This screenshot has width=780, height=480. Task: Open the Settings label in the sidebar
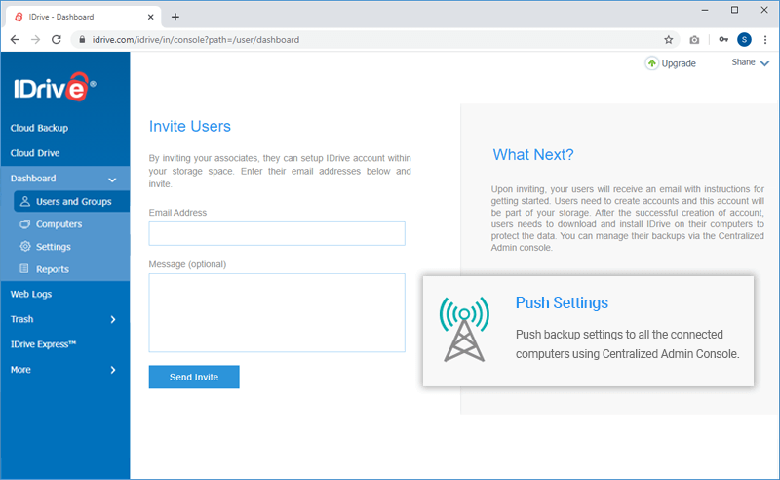54,247
